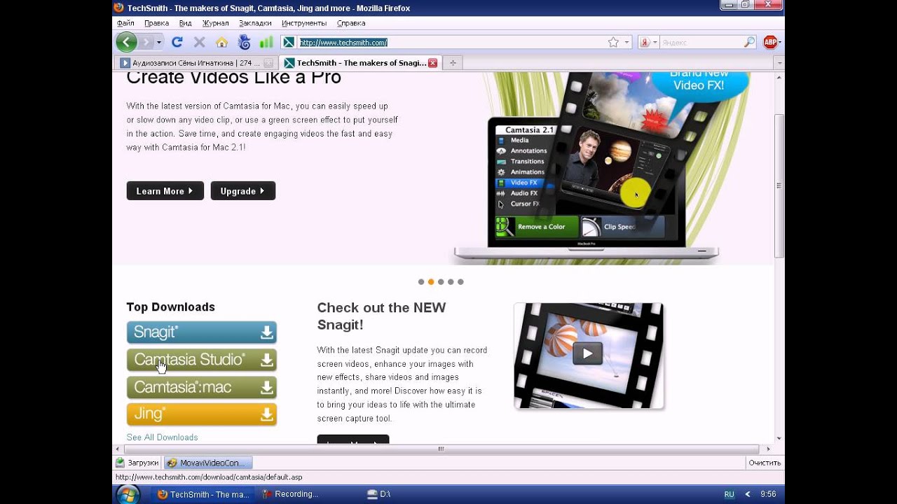Click the blue swirl toolbar icon
The height and width of the screenshot is (504, 897).
tap(244, 42)
